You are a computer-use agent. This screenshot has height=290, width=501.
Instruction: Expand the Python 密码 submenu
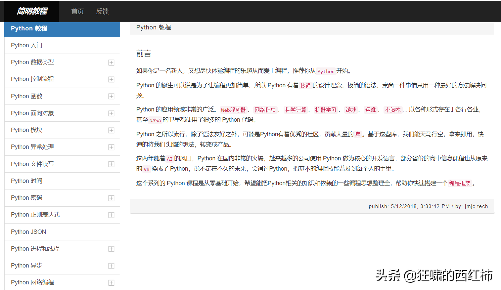tap(111, 198)
